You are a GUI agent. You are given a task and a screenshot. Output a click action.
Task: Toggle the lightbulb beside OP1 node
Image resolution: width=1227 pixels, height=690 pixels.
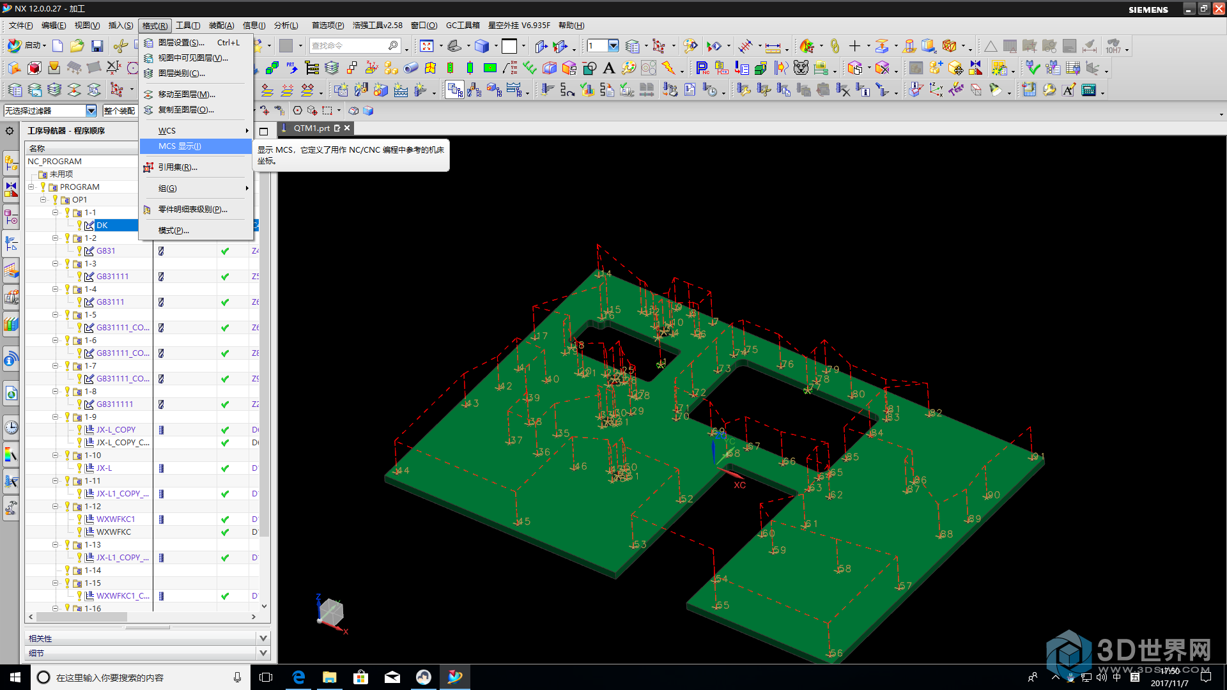coord(55,199)
